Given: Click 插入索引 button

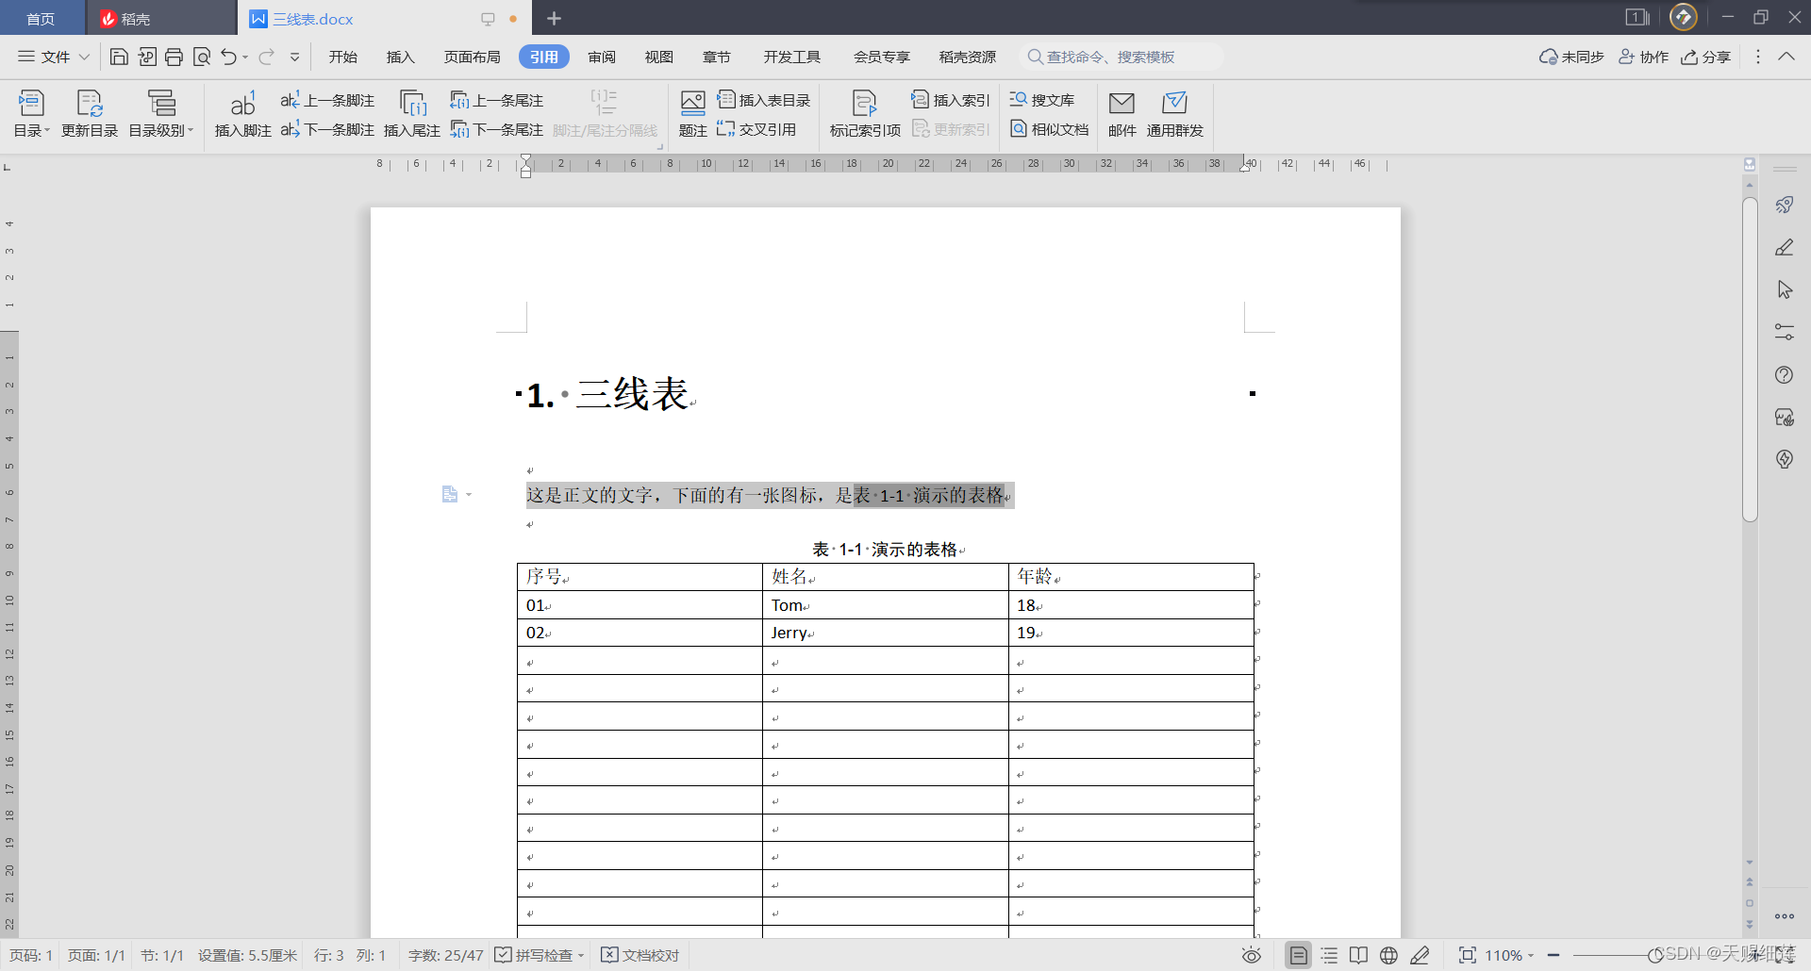Looking at the screenshot, I should coord(951,100).
